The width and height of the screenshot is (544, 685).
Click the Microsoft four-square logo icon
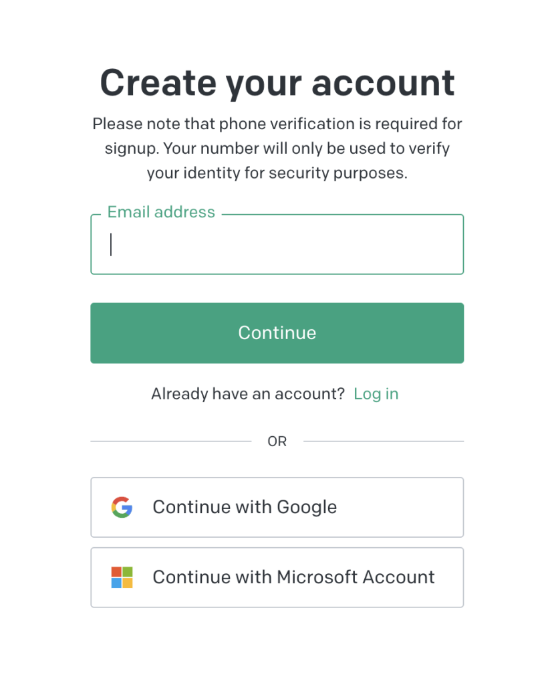(x=122, y=577)
